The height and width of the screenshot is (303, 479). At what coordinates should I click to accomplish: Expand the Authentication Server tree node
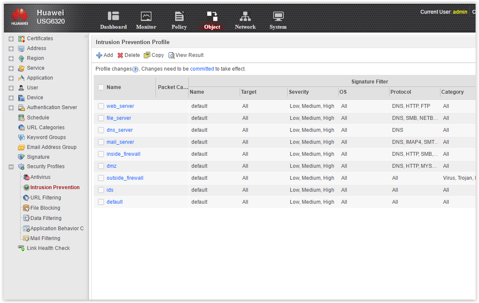pos(11,108)
